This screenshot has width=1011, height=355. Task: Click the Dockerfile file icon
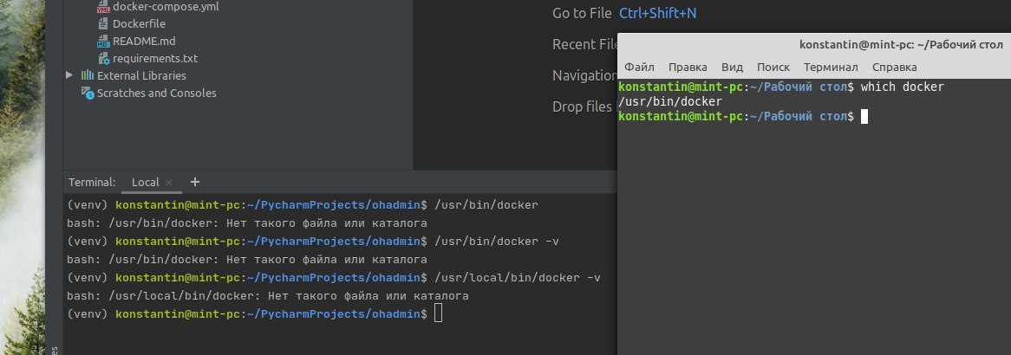pos(104,24)
